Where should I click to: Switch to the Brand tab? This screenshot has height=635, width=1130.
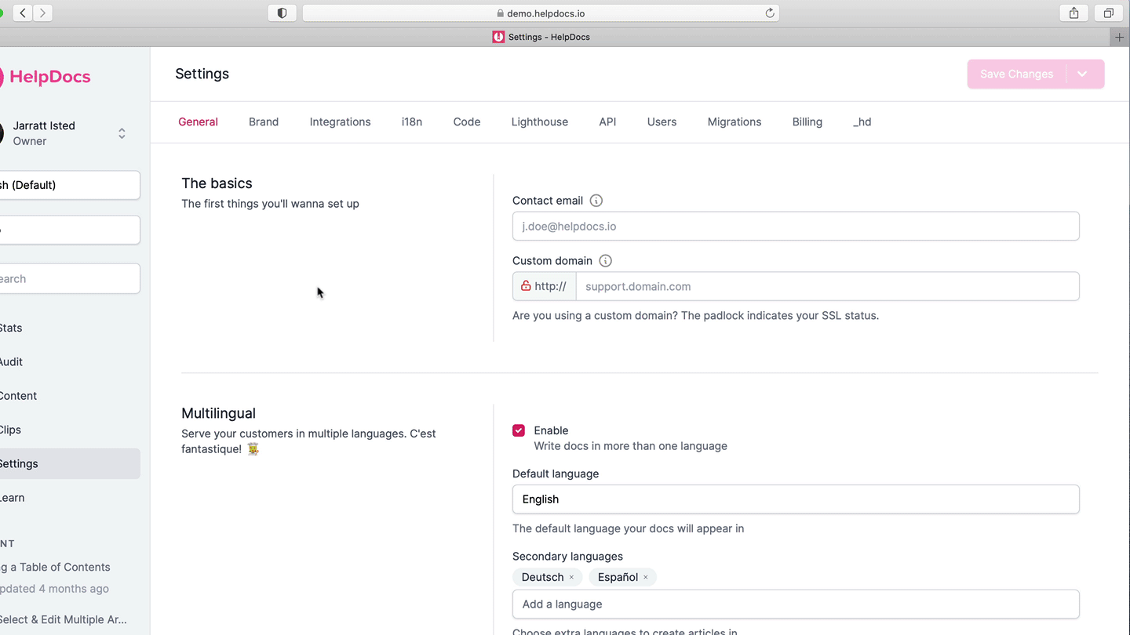pos(264,122)
